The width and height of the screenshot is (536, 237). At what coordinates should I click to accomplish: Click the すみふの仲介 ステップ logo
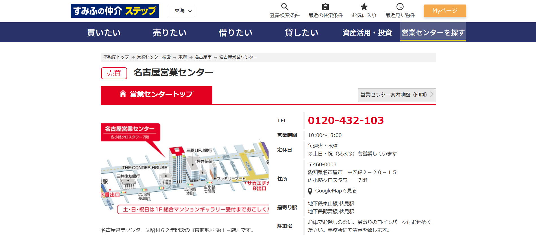coord(115,11)
